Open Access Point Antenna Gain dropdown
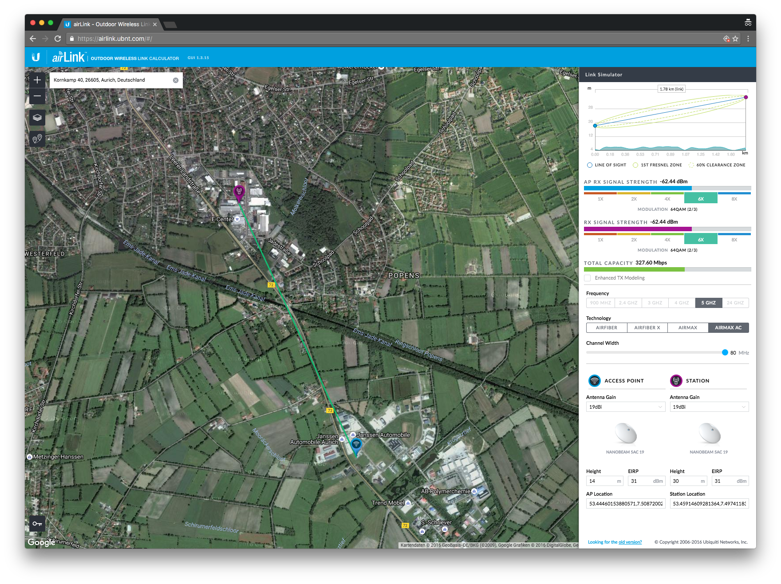The height and width of the screenshot is (584, 781). [625, 407]
